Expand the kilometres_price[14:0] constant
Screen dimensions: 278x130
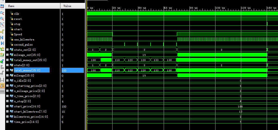tap(7, 117)
